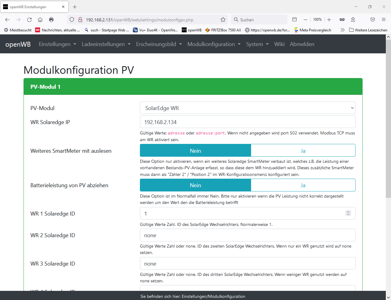The image size is (391, 300).
Task: Open a new browser tab
Action: point(75,7)
